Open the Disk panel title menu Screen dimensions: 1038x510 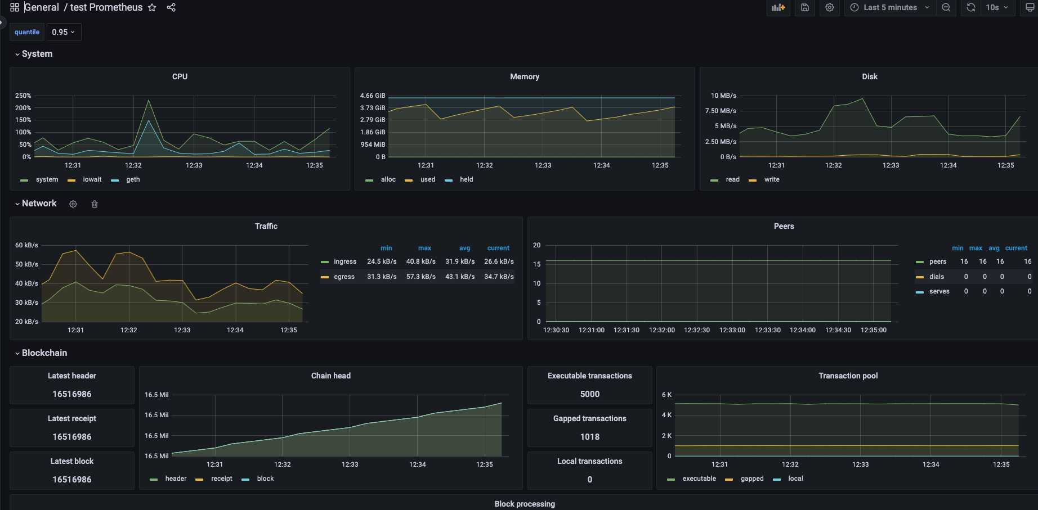tap(870, 76)
